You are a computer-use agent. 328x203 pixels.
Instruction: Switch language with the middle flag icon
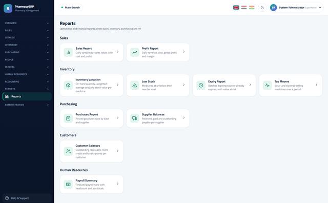pyautogui.click(x=244, y=8)
